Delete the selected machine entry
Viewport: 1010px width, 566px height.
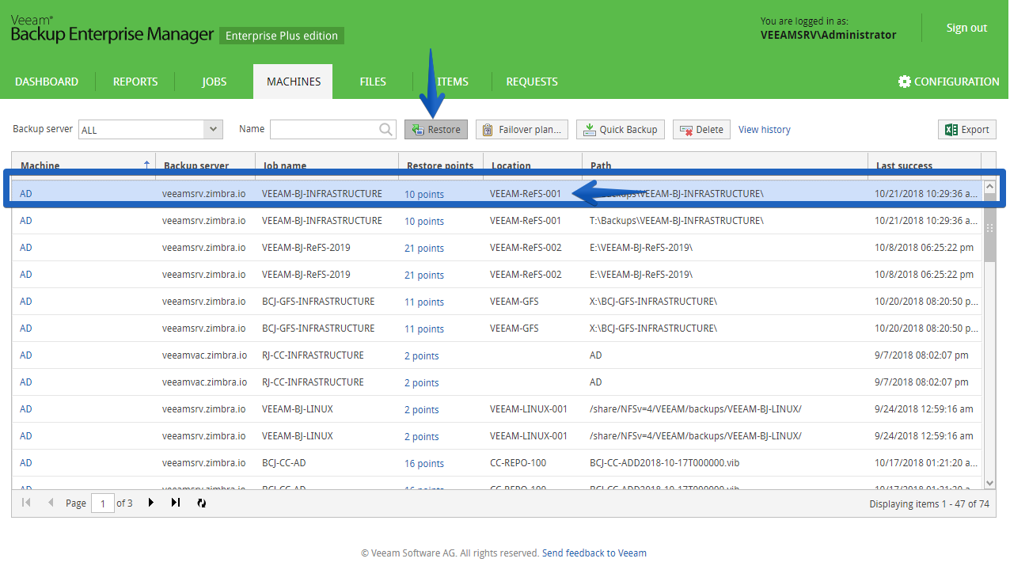(x=701, y=130)
